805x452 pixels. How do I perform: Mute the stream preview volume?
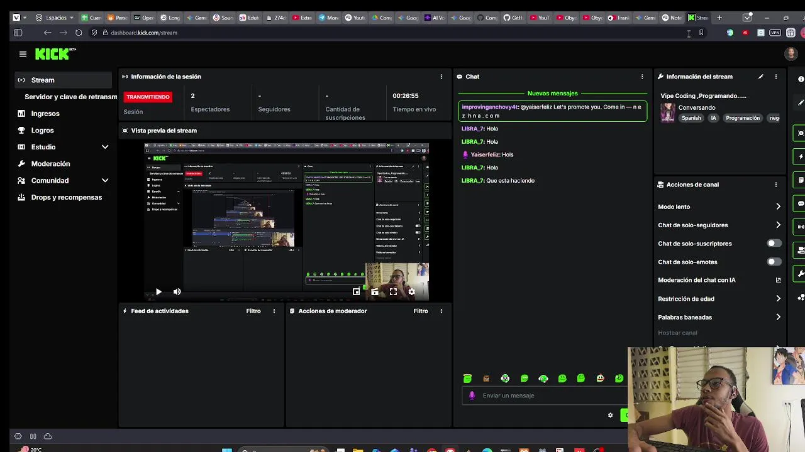[177, 291]
